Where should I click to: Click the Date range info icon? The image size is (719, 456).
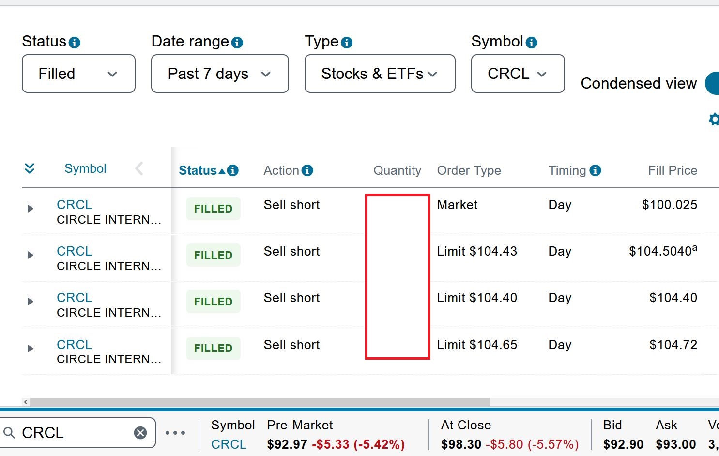click(237, 43)
